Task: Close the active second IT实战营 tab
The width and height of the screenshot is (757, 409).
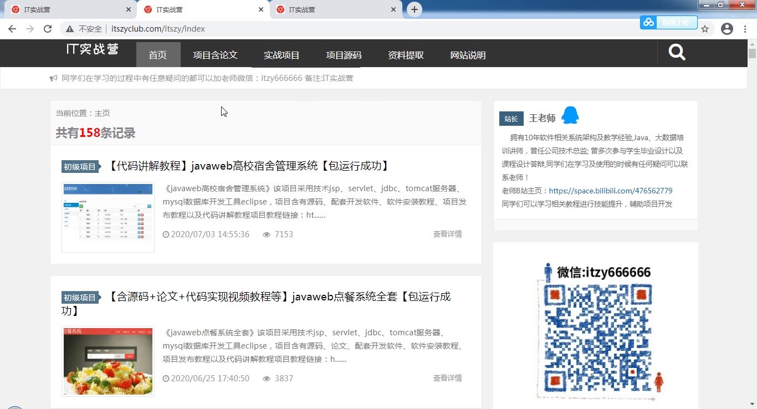Action: pos(261,9)
